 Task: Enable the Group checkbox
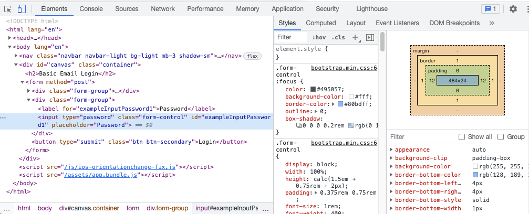pyautogui.click(x=501, y=137)
